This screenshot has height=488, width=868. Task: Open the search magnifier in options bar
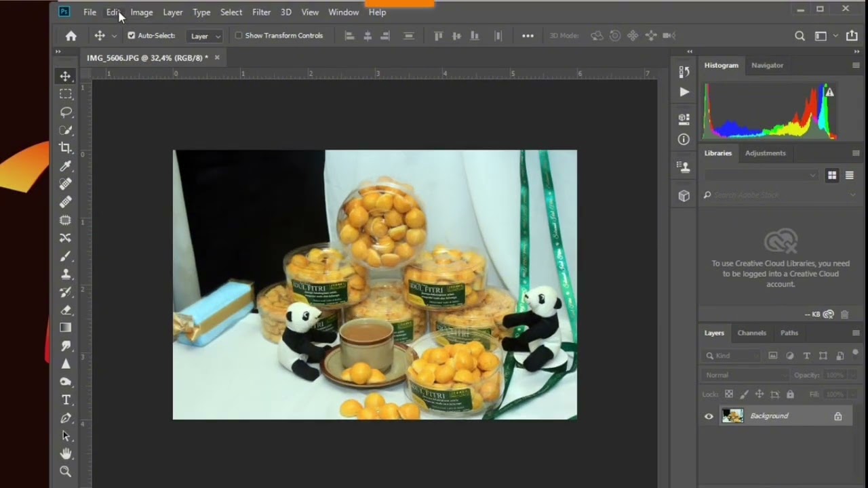tap(800, 36)
